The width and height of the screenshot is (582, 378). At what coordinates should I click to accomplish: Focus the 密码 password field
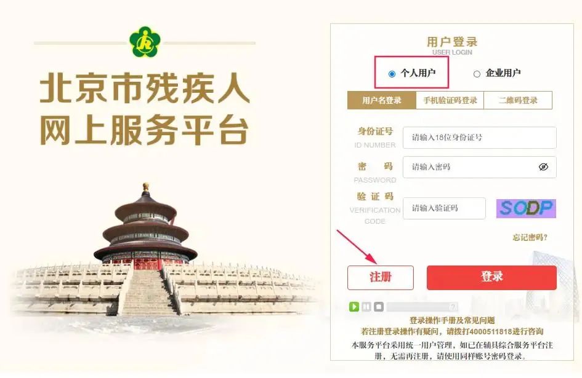[480, 167]
